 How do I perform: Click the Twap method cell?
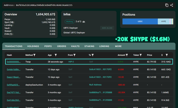click(28, 62)
